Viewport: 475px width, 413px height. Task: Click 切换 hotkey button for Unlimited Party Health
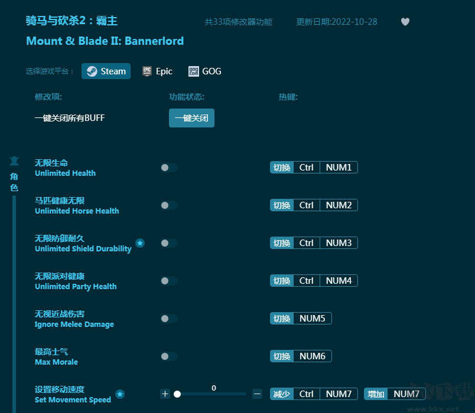click(x=282, y=280)
